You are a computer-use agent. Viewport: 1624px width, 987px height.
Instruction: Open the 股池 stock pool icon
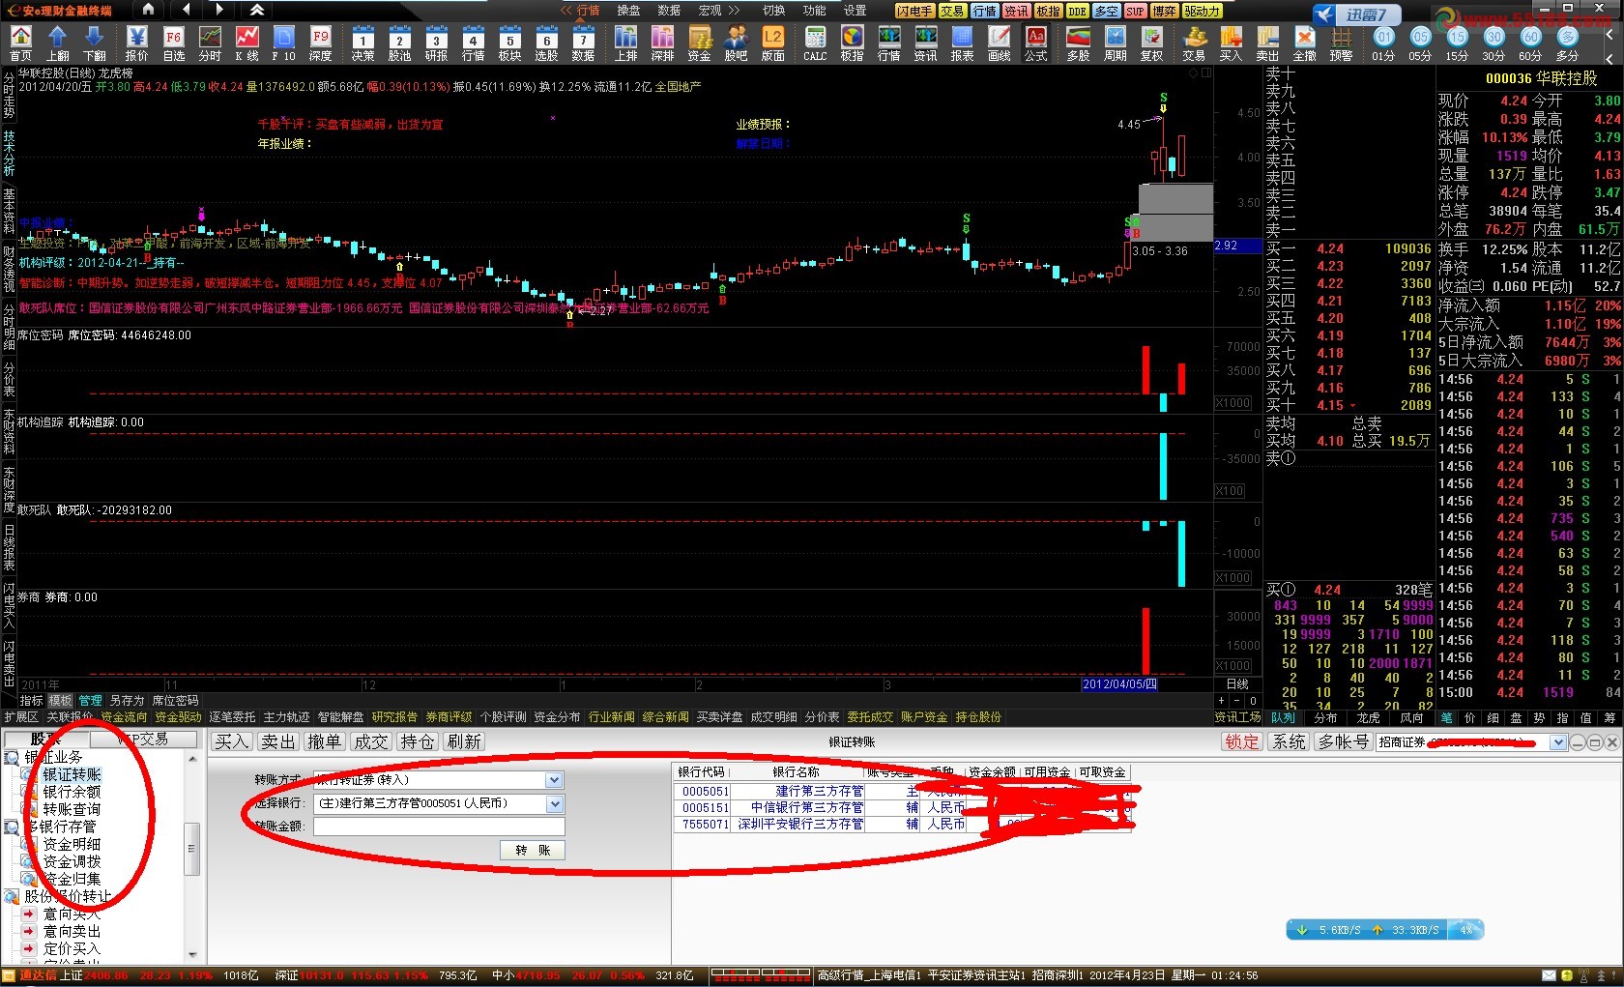pos(399,43)
